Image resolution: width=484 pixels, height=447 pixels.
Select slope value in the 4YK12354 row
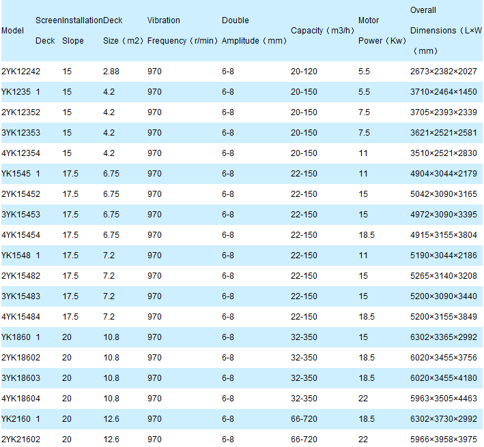[x=67, y=153]
